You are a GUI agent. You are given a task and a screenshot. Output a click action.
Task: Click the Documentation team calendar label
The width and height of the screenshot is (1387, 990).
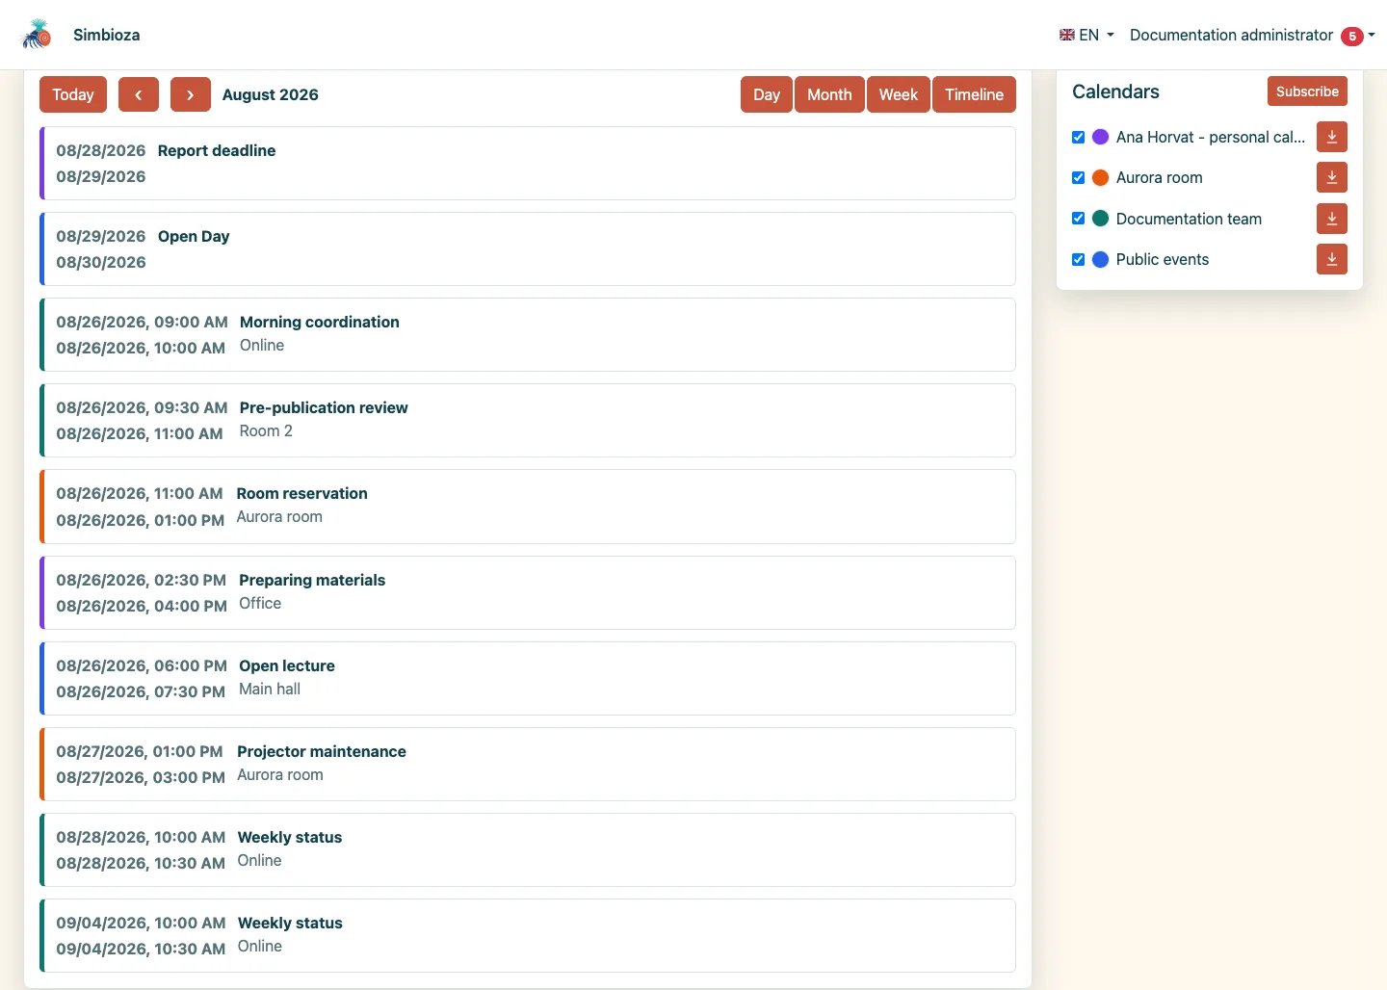point(1189,219)
